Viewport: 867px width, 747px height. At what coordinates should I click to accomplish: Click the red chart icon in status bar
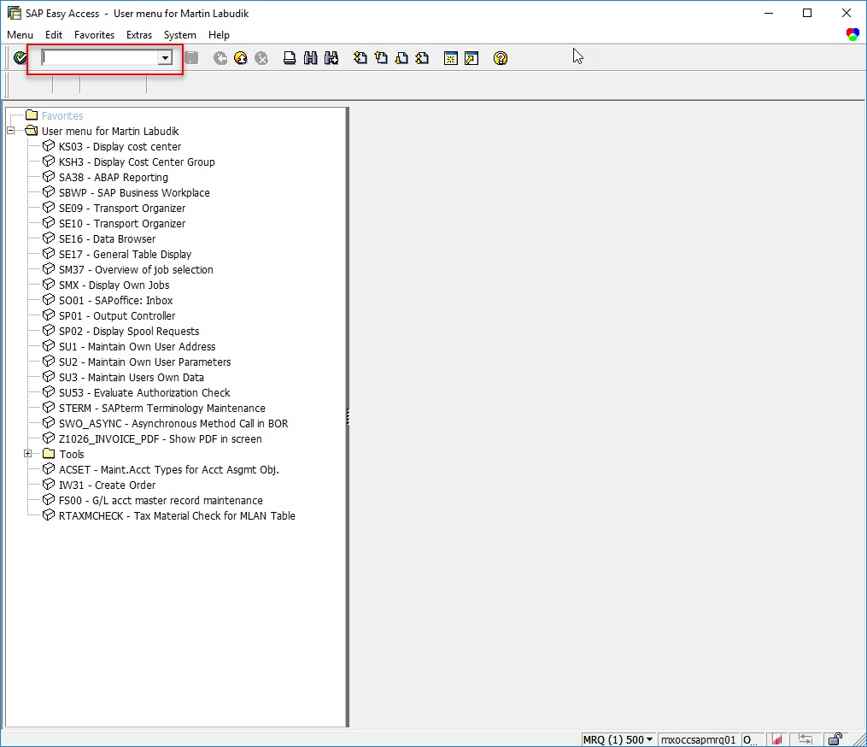click(777, 739)
